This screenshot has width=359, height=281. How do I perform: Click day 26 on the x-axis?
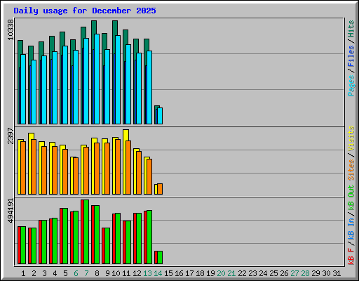click(x=284, y=273)
